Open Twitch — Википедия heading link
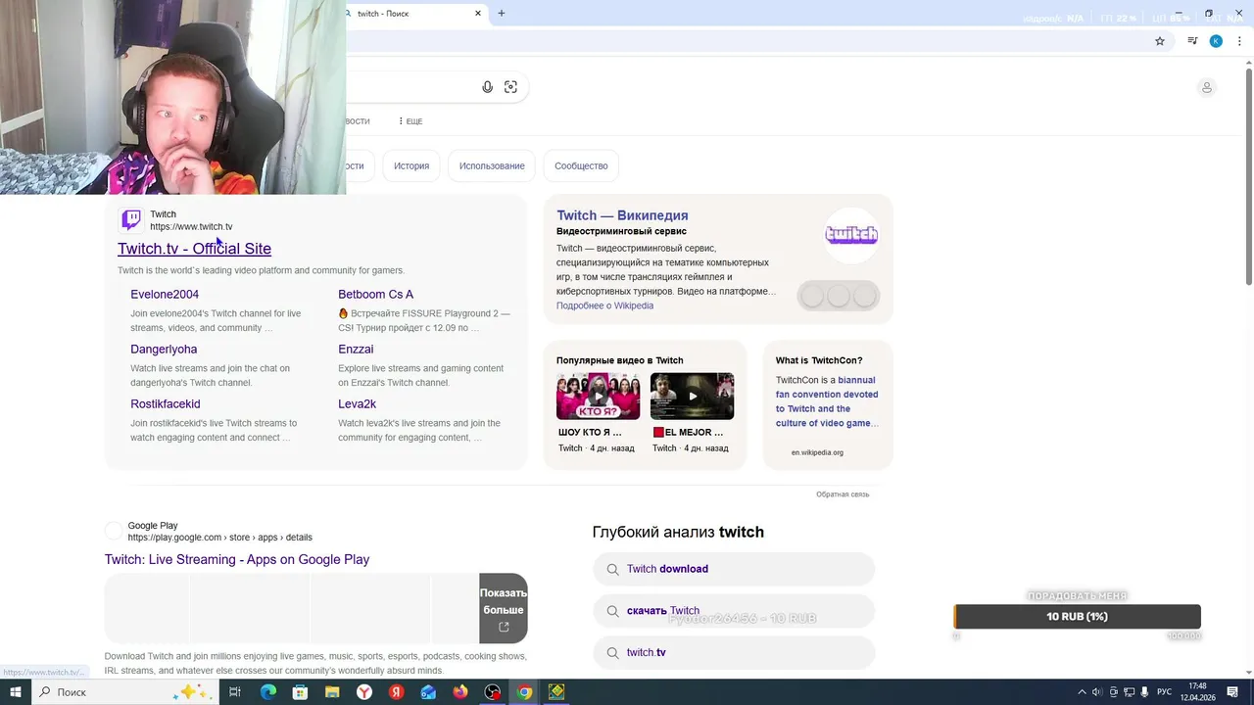Screen dimensions: 1254x705 click(x=622, y=215)
